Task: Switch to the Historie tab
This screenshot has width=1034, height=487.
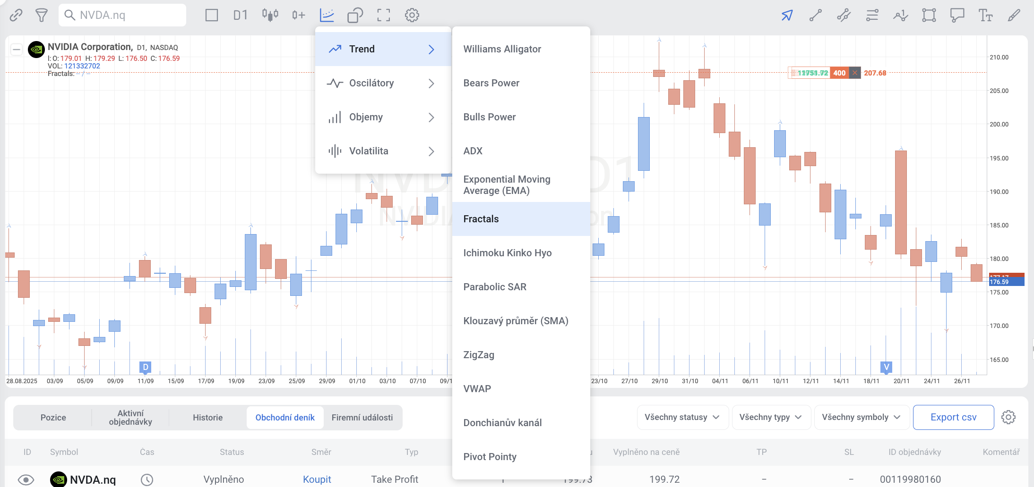Action: tap(208, 418)
